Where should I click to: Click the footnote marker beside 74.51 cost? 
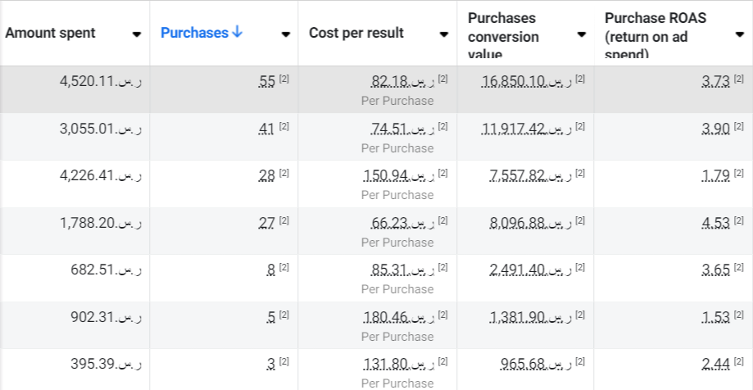coord(442,126)
